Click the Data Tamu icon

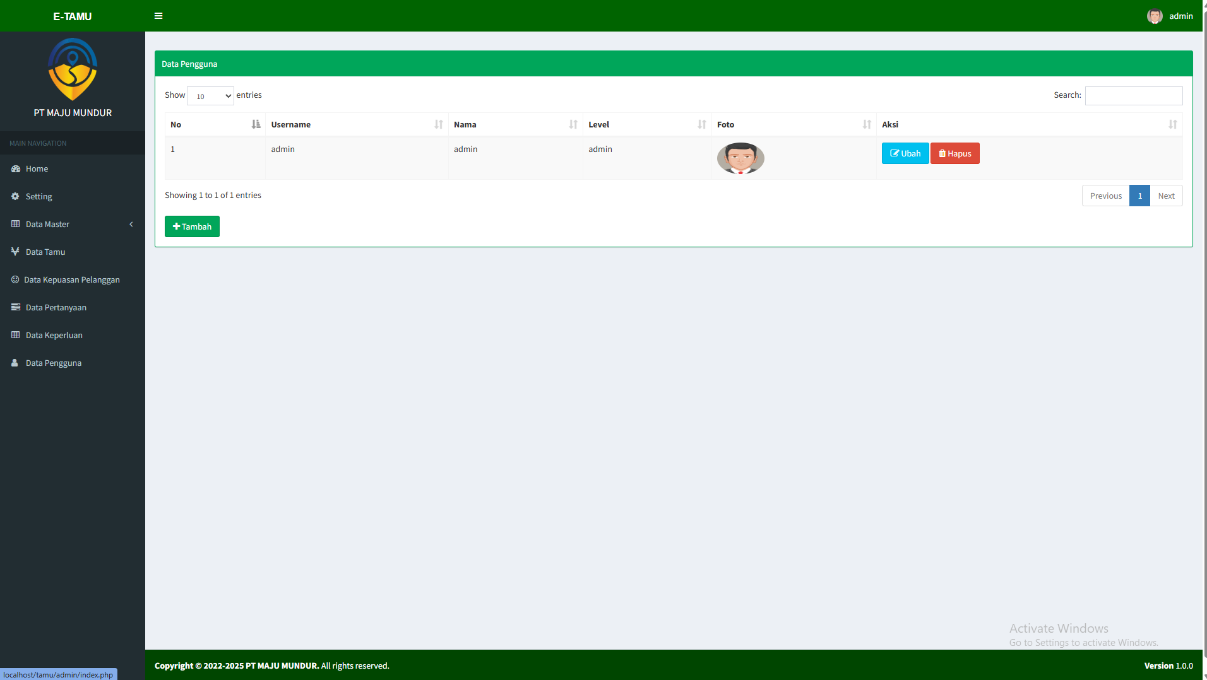(x=16, y=252)
